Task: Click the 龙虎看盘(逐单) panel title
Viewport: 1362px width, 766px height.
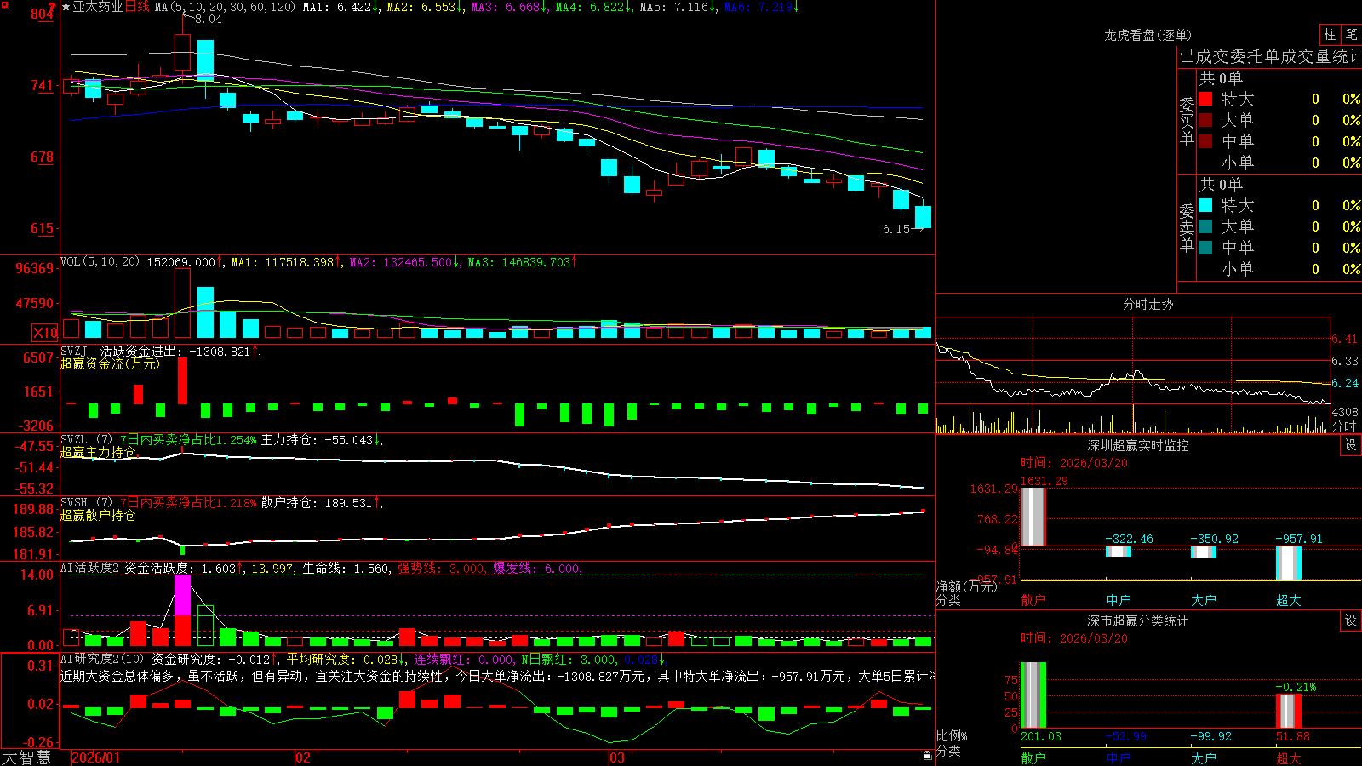Action: (1147, 35)
